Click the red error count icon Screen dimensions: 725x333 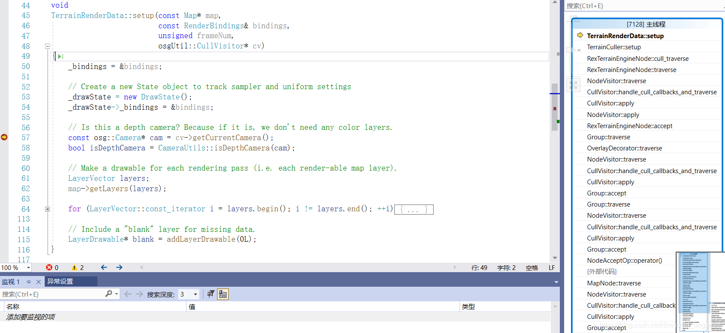49,267
